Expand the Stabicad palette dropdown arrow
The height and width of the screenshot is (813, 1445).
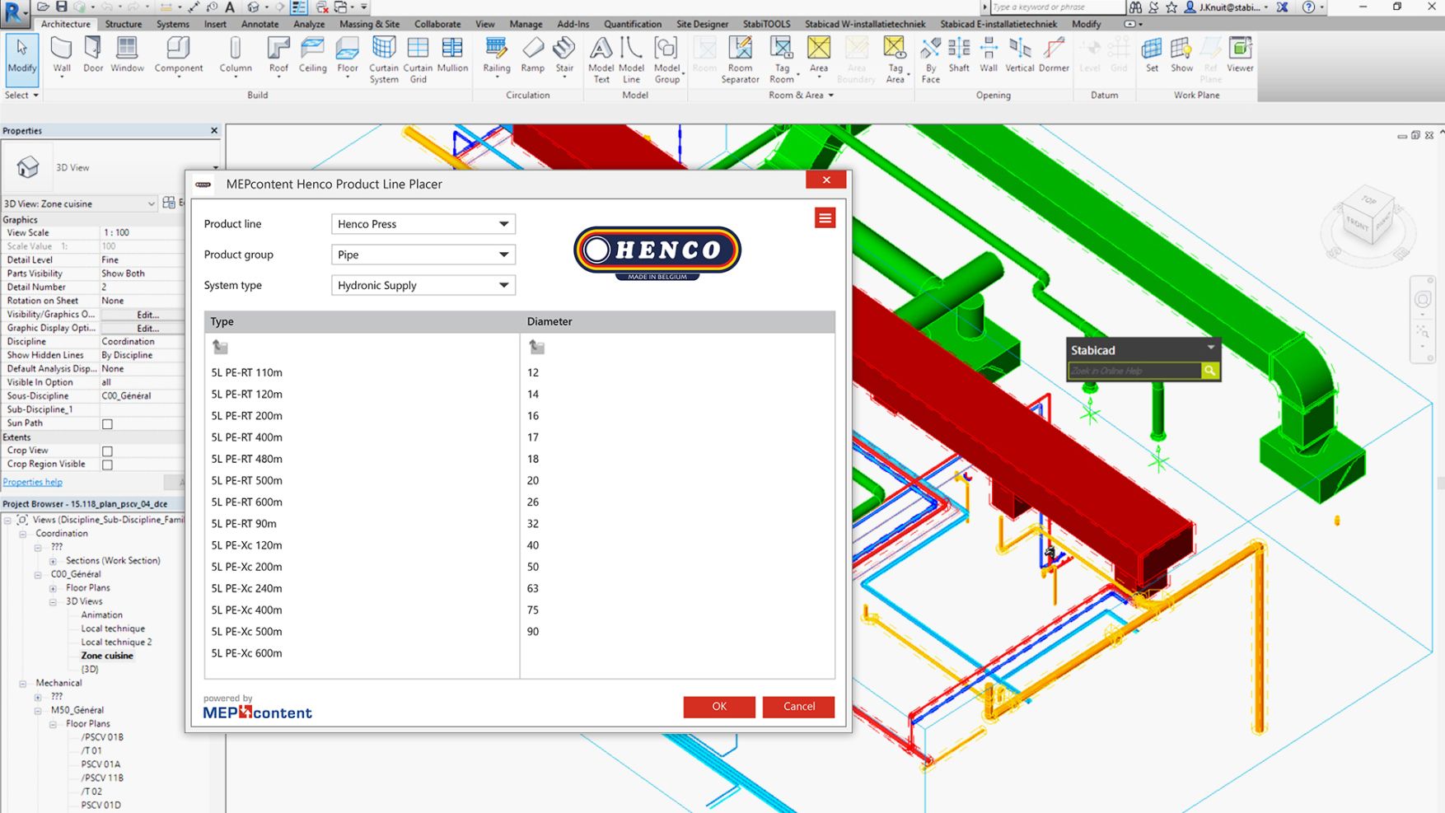pyautogui.click(x=1210, y=348)
